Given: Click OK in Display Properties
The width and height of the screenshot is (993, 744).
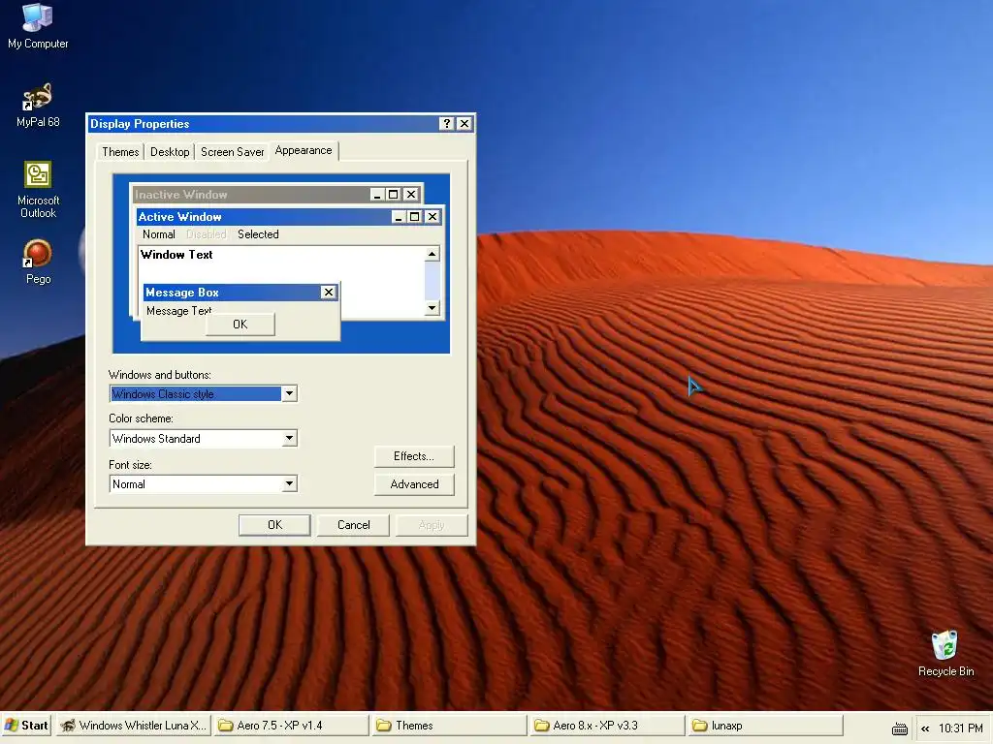Looking at the screenshot, I should click(x=274, y=524).
